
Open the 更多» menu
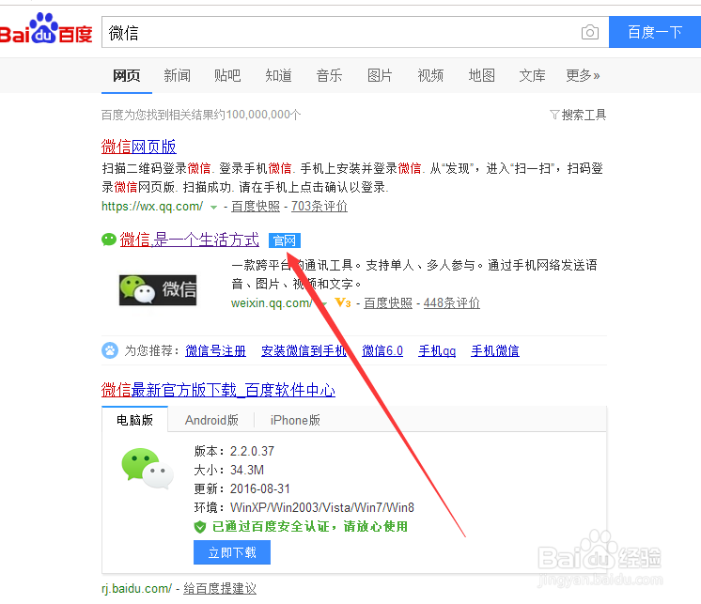(583, 75)
